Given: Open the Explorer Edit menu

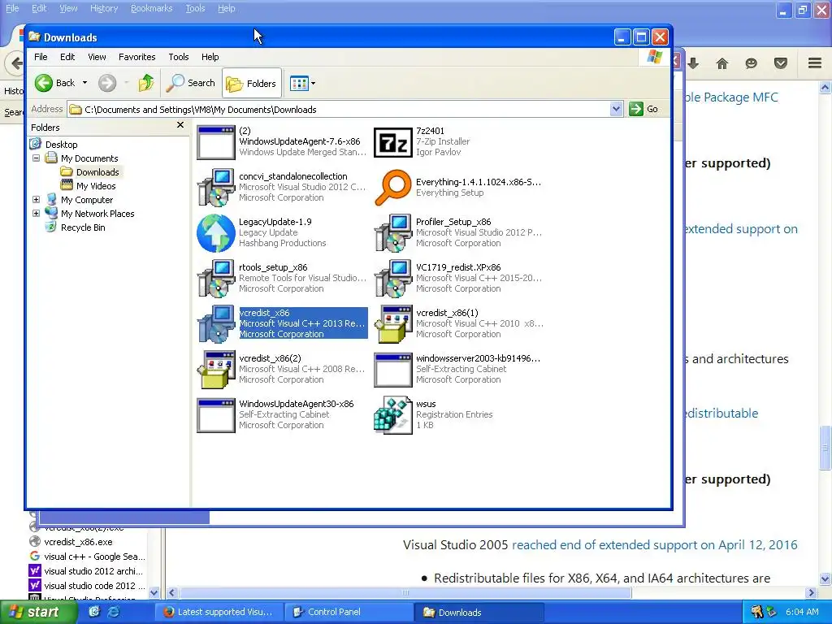Looking at the screenshot, I should point(67,57).
